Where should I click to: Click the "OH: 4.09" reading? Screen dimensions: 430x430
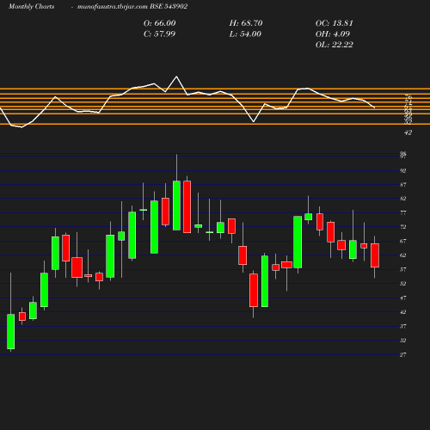[x=333, y=34]
